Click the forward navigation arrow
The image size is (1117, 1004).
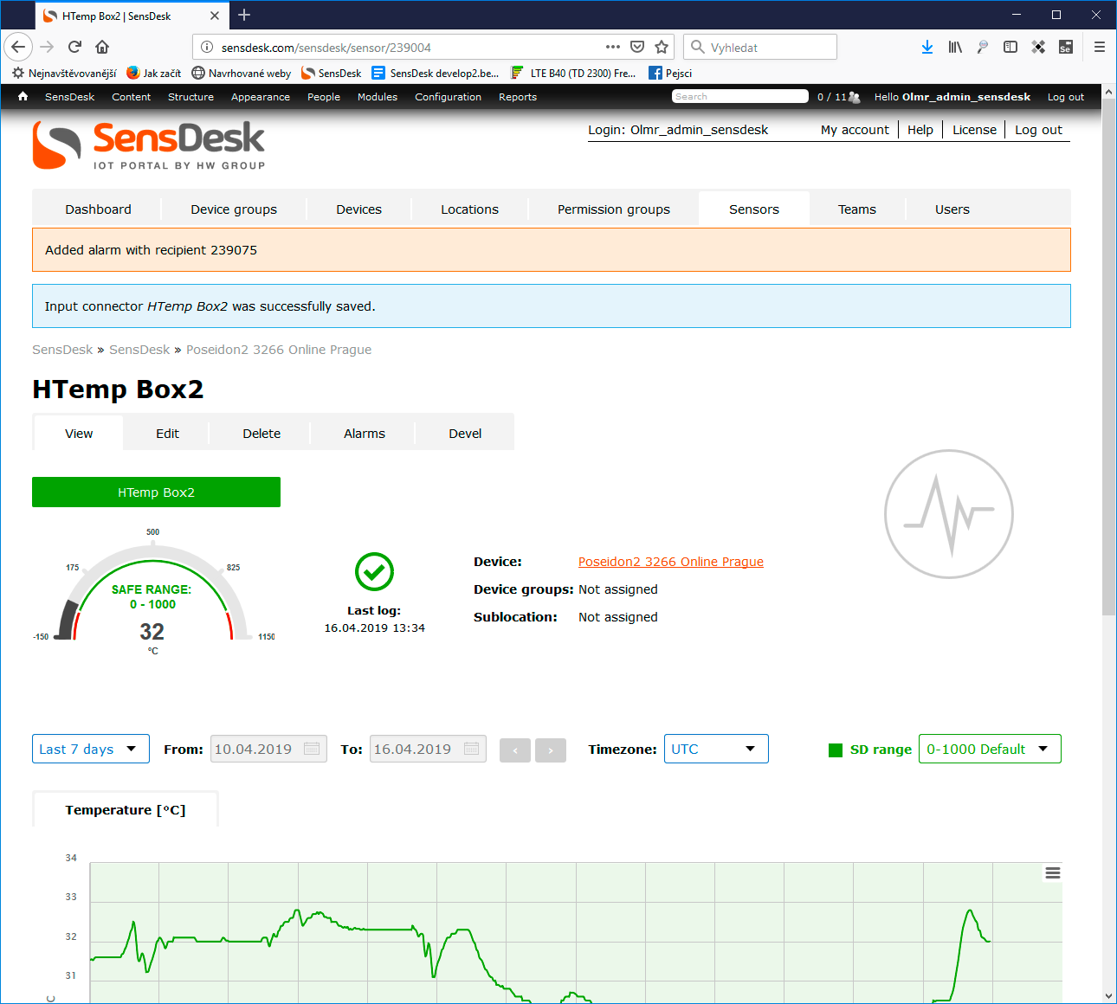(47, 47)
